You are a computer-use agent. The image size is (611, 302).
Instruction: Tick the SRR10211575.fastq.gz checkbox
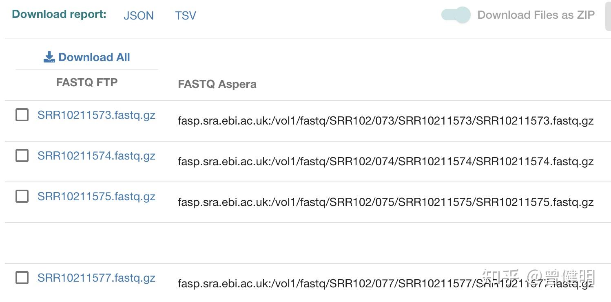pyautogui.click(x=22, y=196)
